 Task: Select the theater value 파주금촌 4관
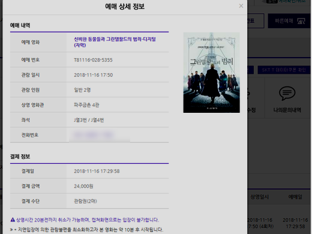click(x=86, y=105)
